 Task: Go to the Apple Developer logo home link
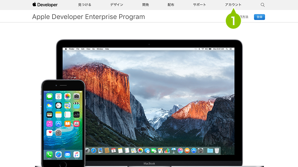point(45,5)
